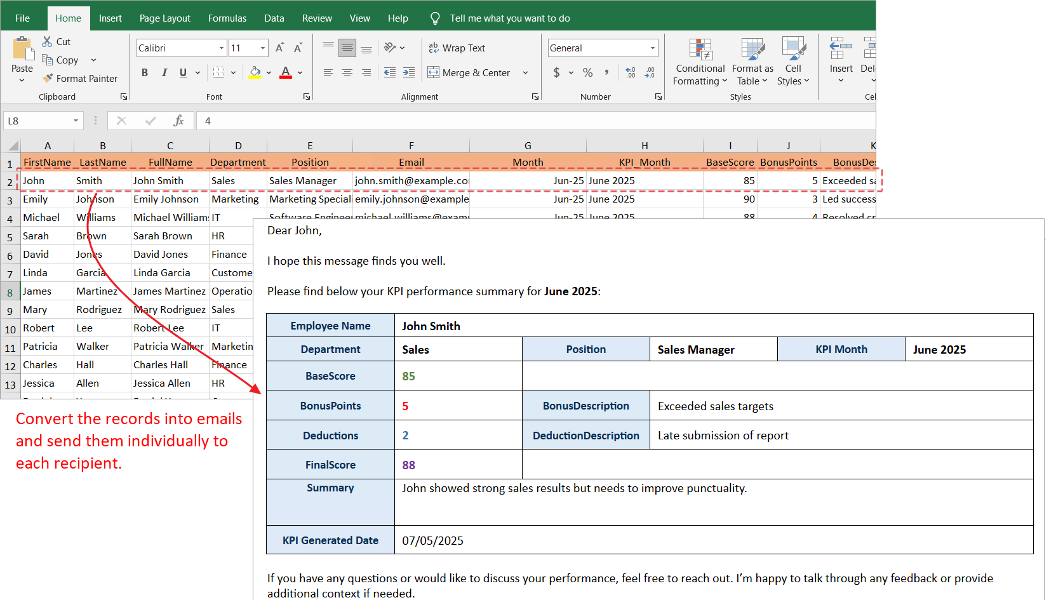Click the Cut scissors icon
Image resolution: width=1056 pixels, height=600 pixels.
tap(48, 41)
